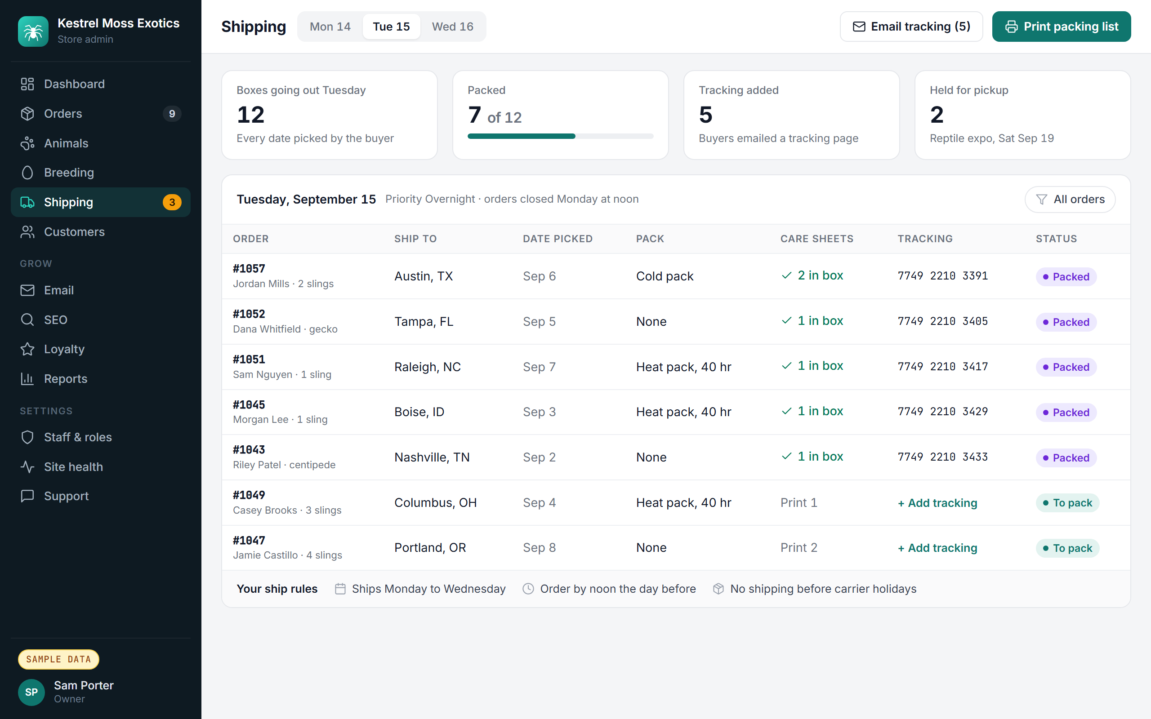Click the funnel filter icon beside All orders
The height and width of the screenshot is (719, 1151).
tap(1042, 199)
